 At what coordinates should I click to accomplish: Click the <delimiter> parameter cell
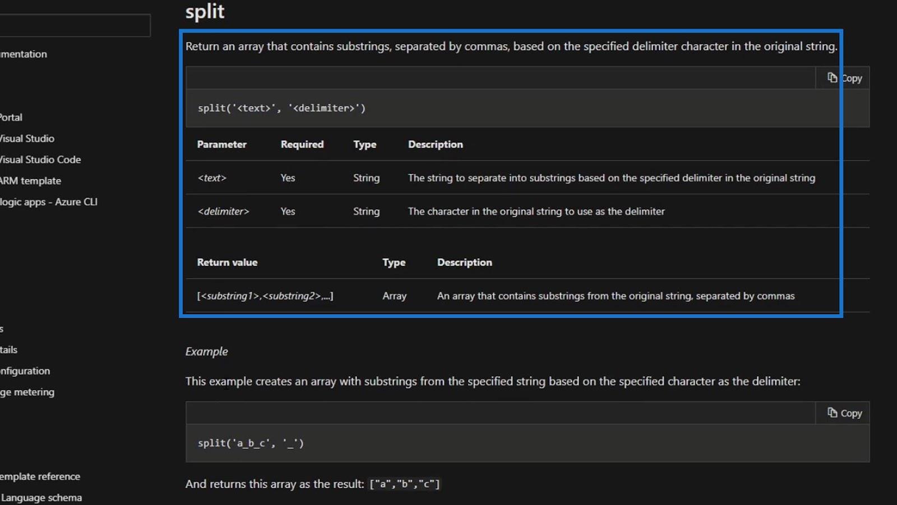(x=223, y=212)
